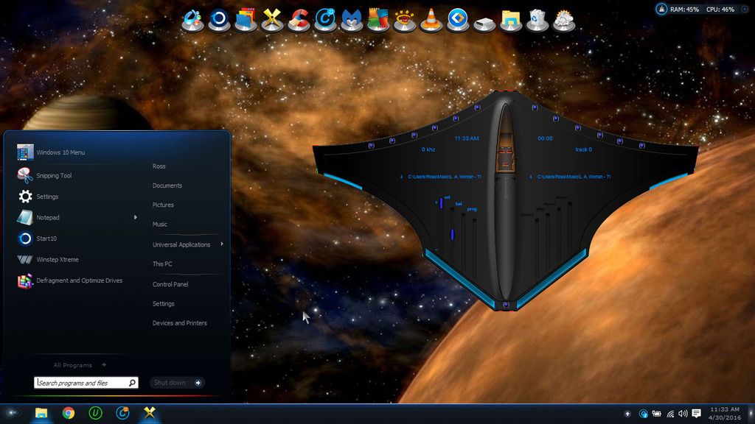Launch Malwarebytes from the top dock
Image resolution: width=755 pixels, height=424 pixels.
352,20
